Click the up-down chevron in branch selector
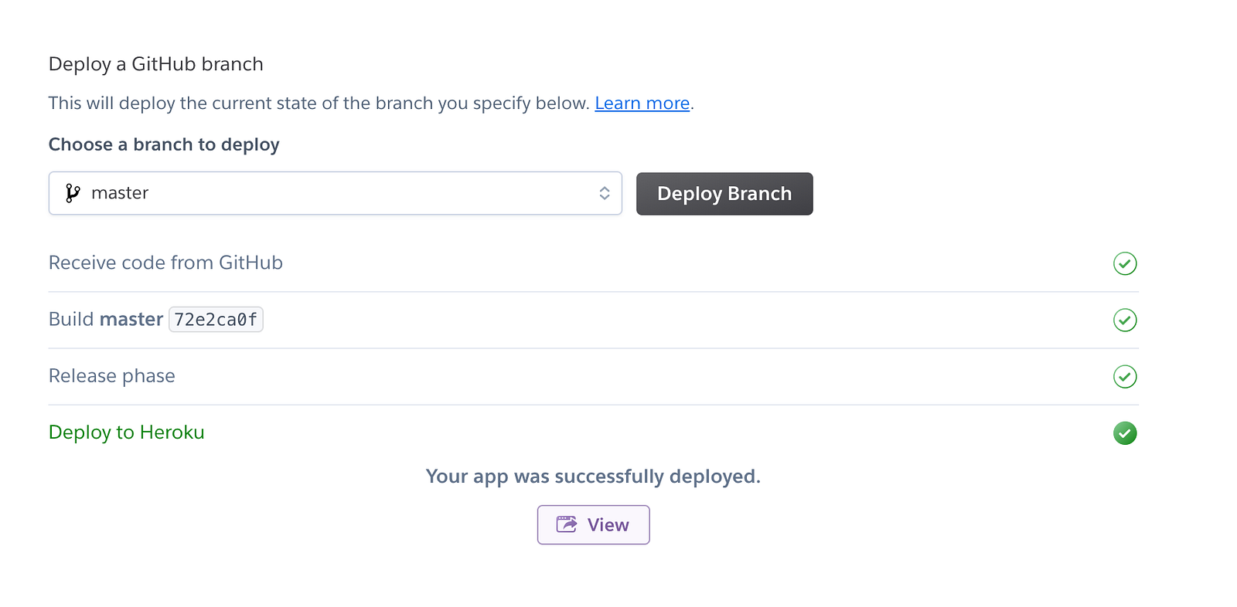 point(605,193)
